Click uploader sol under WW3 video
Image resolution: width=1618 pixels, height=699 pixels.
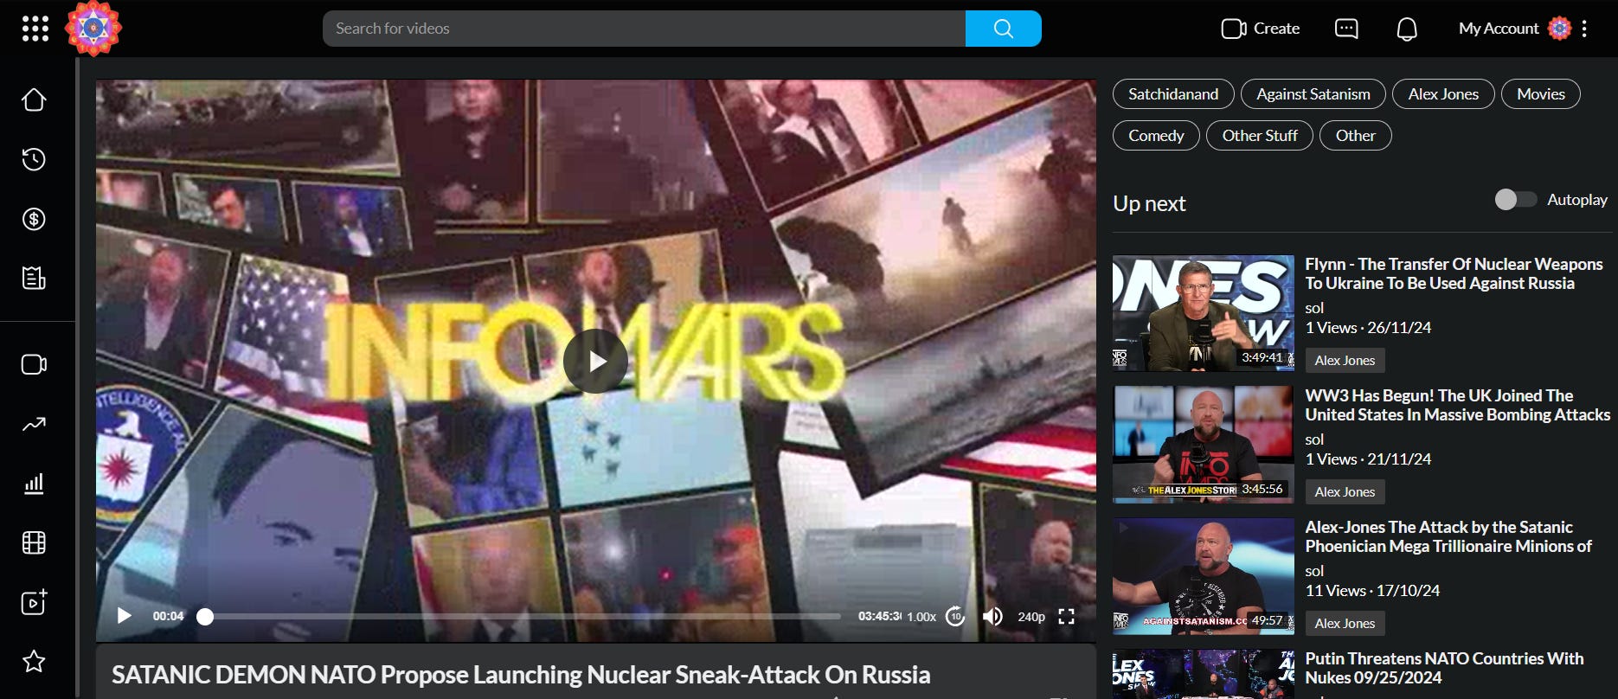[1314, 439]
